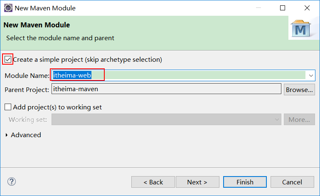Click the More... working set button
Viewport: 320px width, 196px height.
(x=299, y=120)
